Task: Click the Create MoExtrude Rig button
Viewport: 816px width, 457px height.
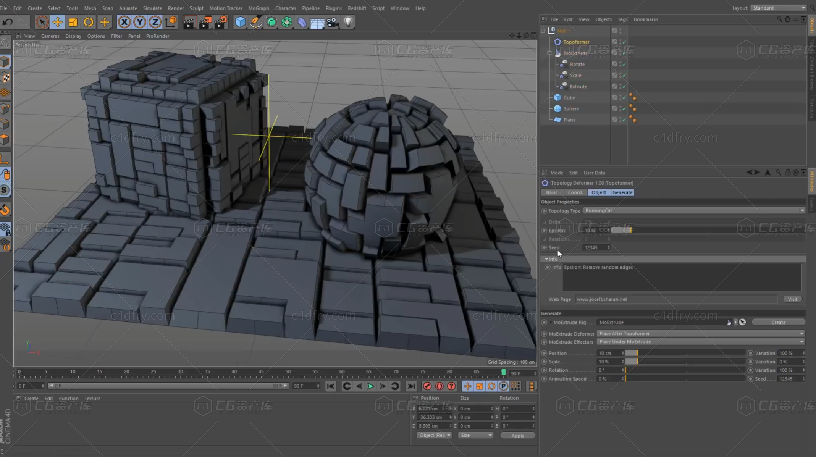Action: (x=778, y=323)
